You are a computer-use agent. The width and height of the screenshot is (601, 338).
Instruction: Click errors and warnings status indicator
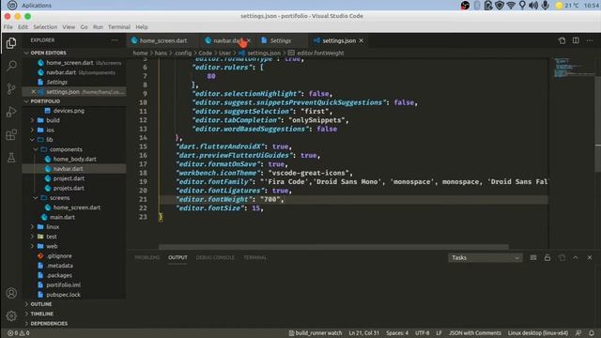(x=19, y=333)
